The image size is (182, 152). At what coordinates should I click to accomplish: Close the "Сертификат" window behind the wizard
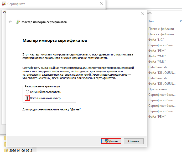102,4
